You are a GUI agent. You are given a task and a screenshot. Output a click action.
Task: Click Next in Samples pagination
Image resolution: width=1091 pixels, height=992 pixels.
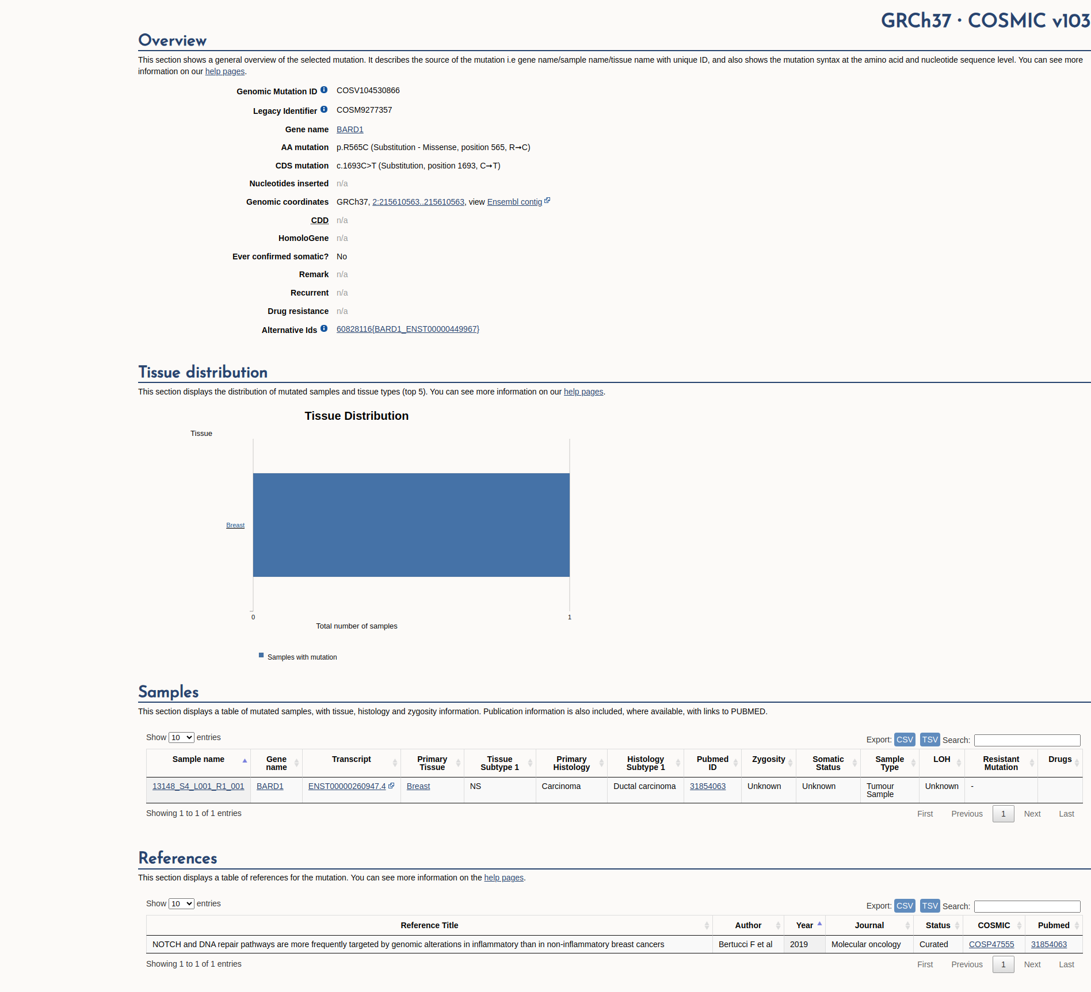(1032, 814)
